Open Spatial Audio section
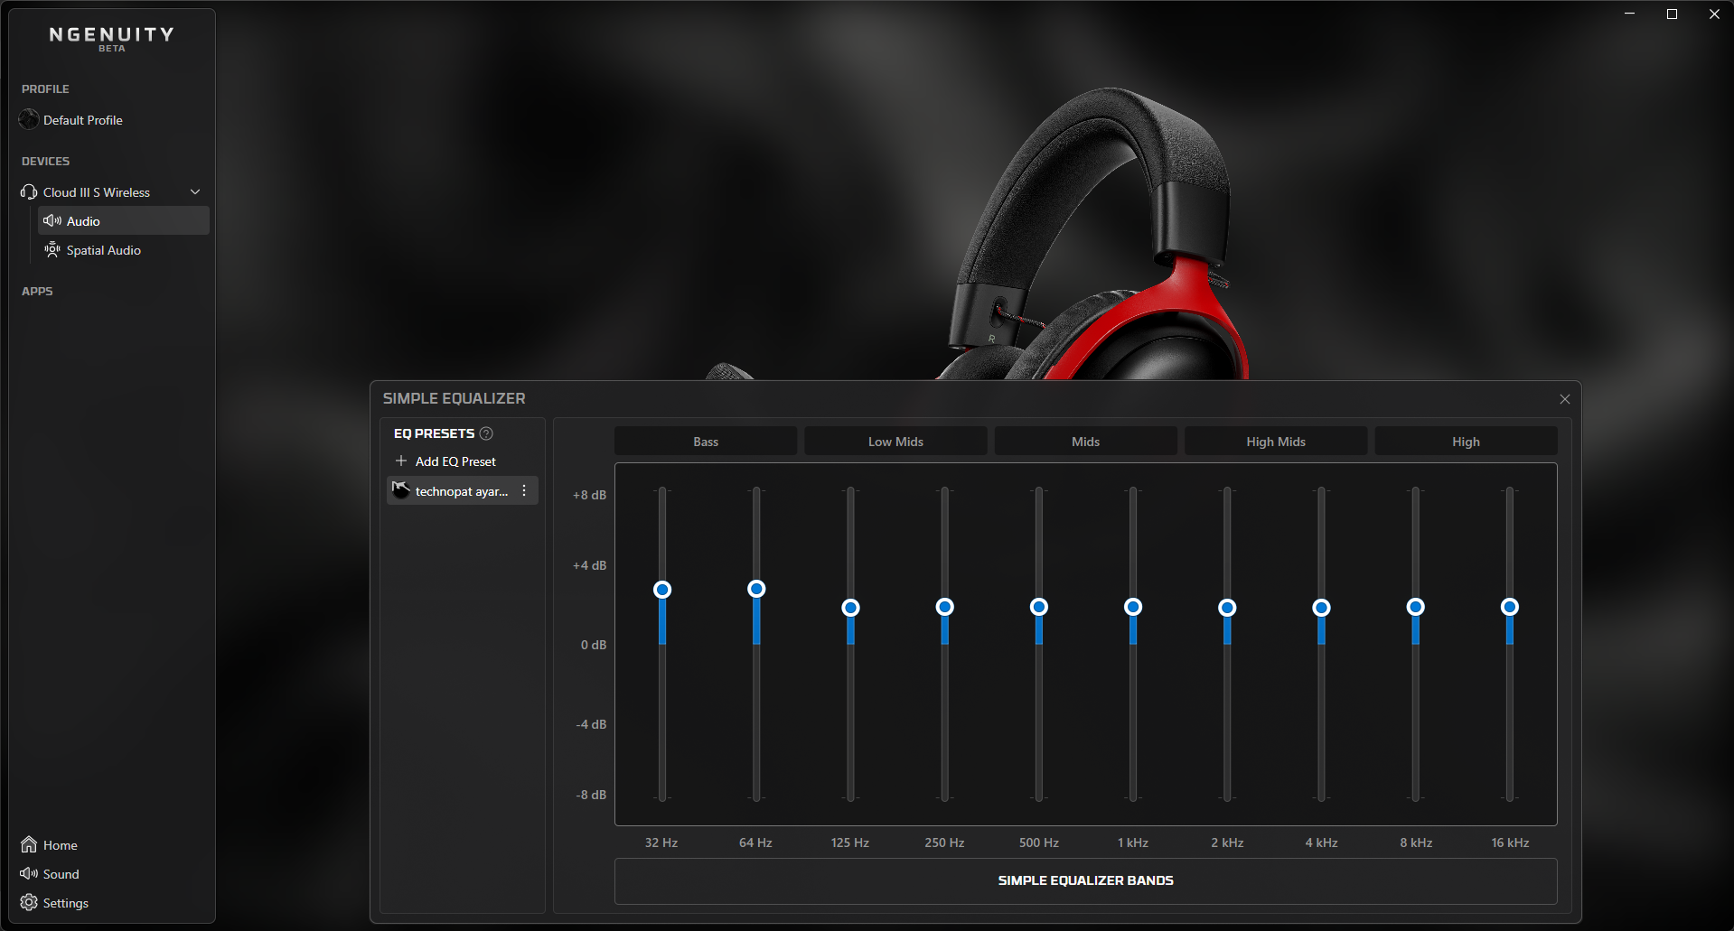 click(124, 250)
